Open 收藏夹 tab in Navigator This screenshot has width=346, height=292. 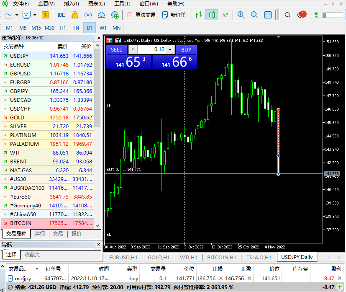coord(32,255)
